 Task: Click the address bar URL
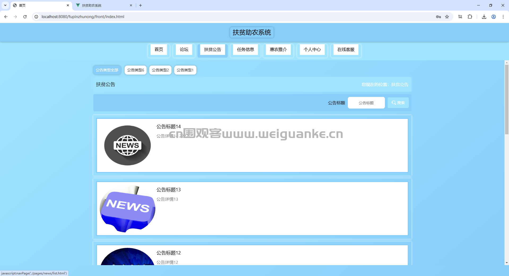click(83, 17)
